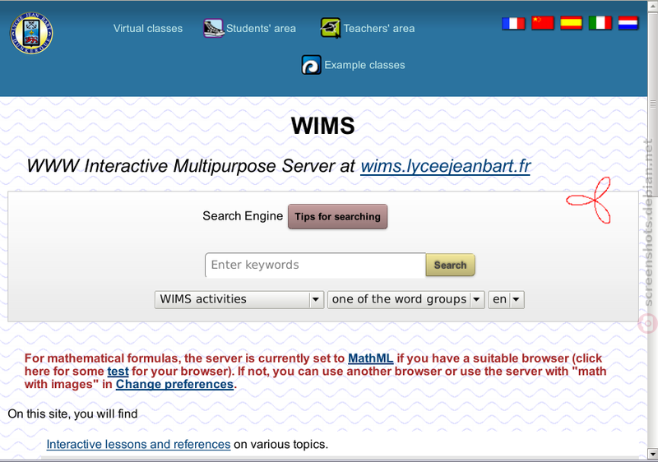Screen dimensions: 658x462
Task: Switch language using the French flag
Action: point(513,23)
